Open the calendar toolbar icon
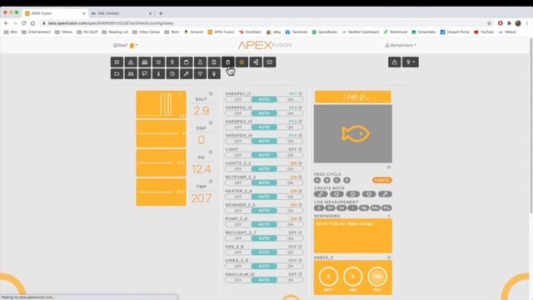This screenshot has height=300, width=533. coord(187,62)
